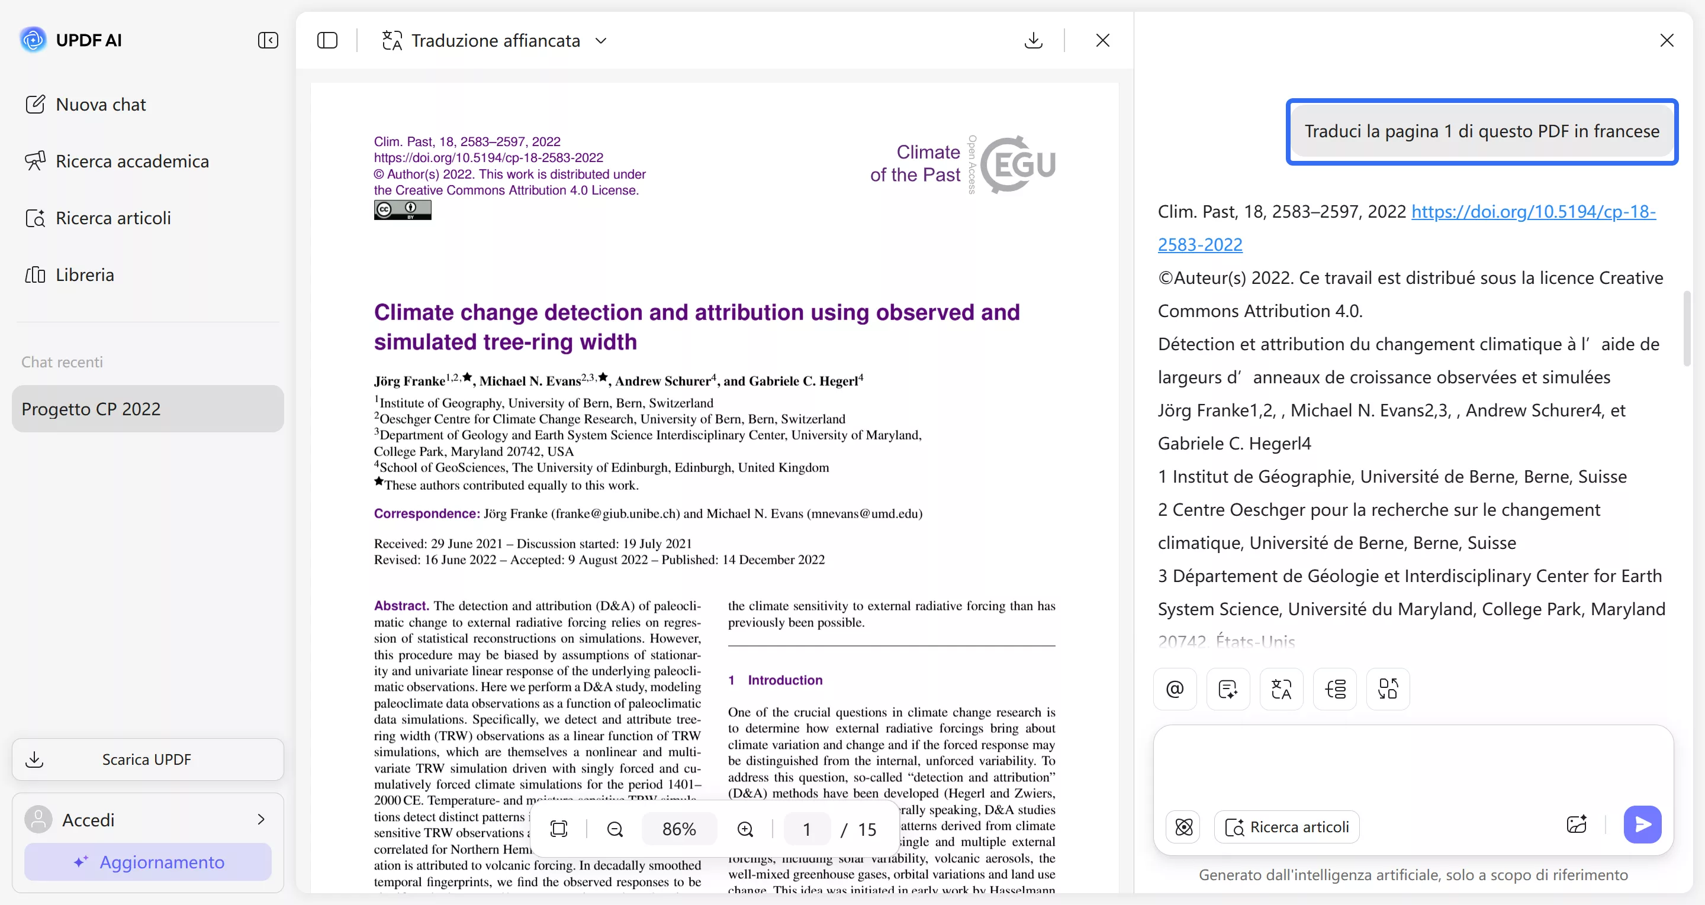Open Libreria in the sidebar

(x=85, y=274)
